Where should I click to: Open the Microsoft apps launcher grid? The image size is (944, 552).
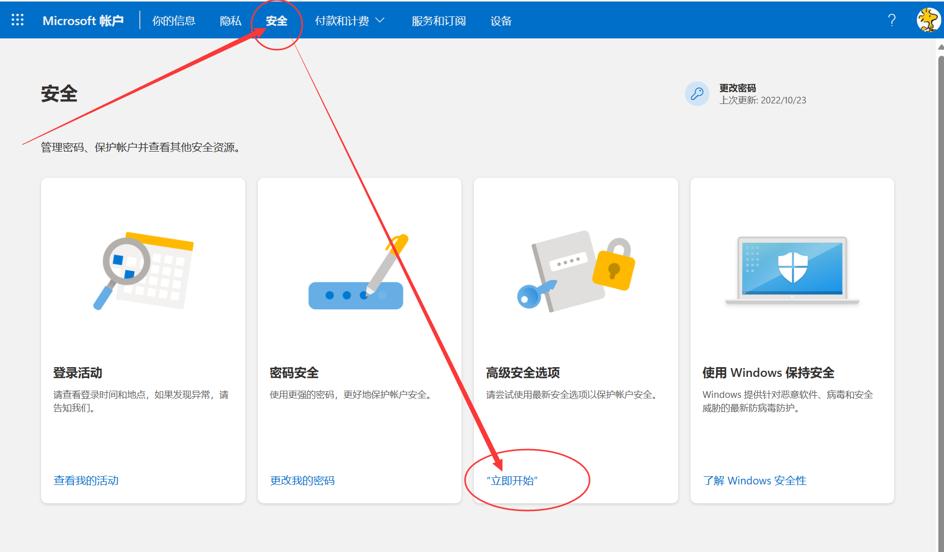(x=17, y=20)
